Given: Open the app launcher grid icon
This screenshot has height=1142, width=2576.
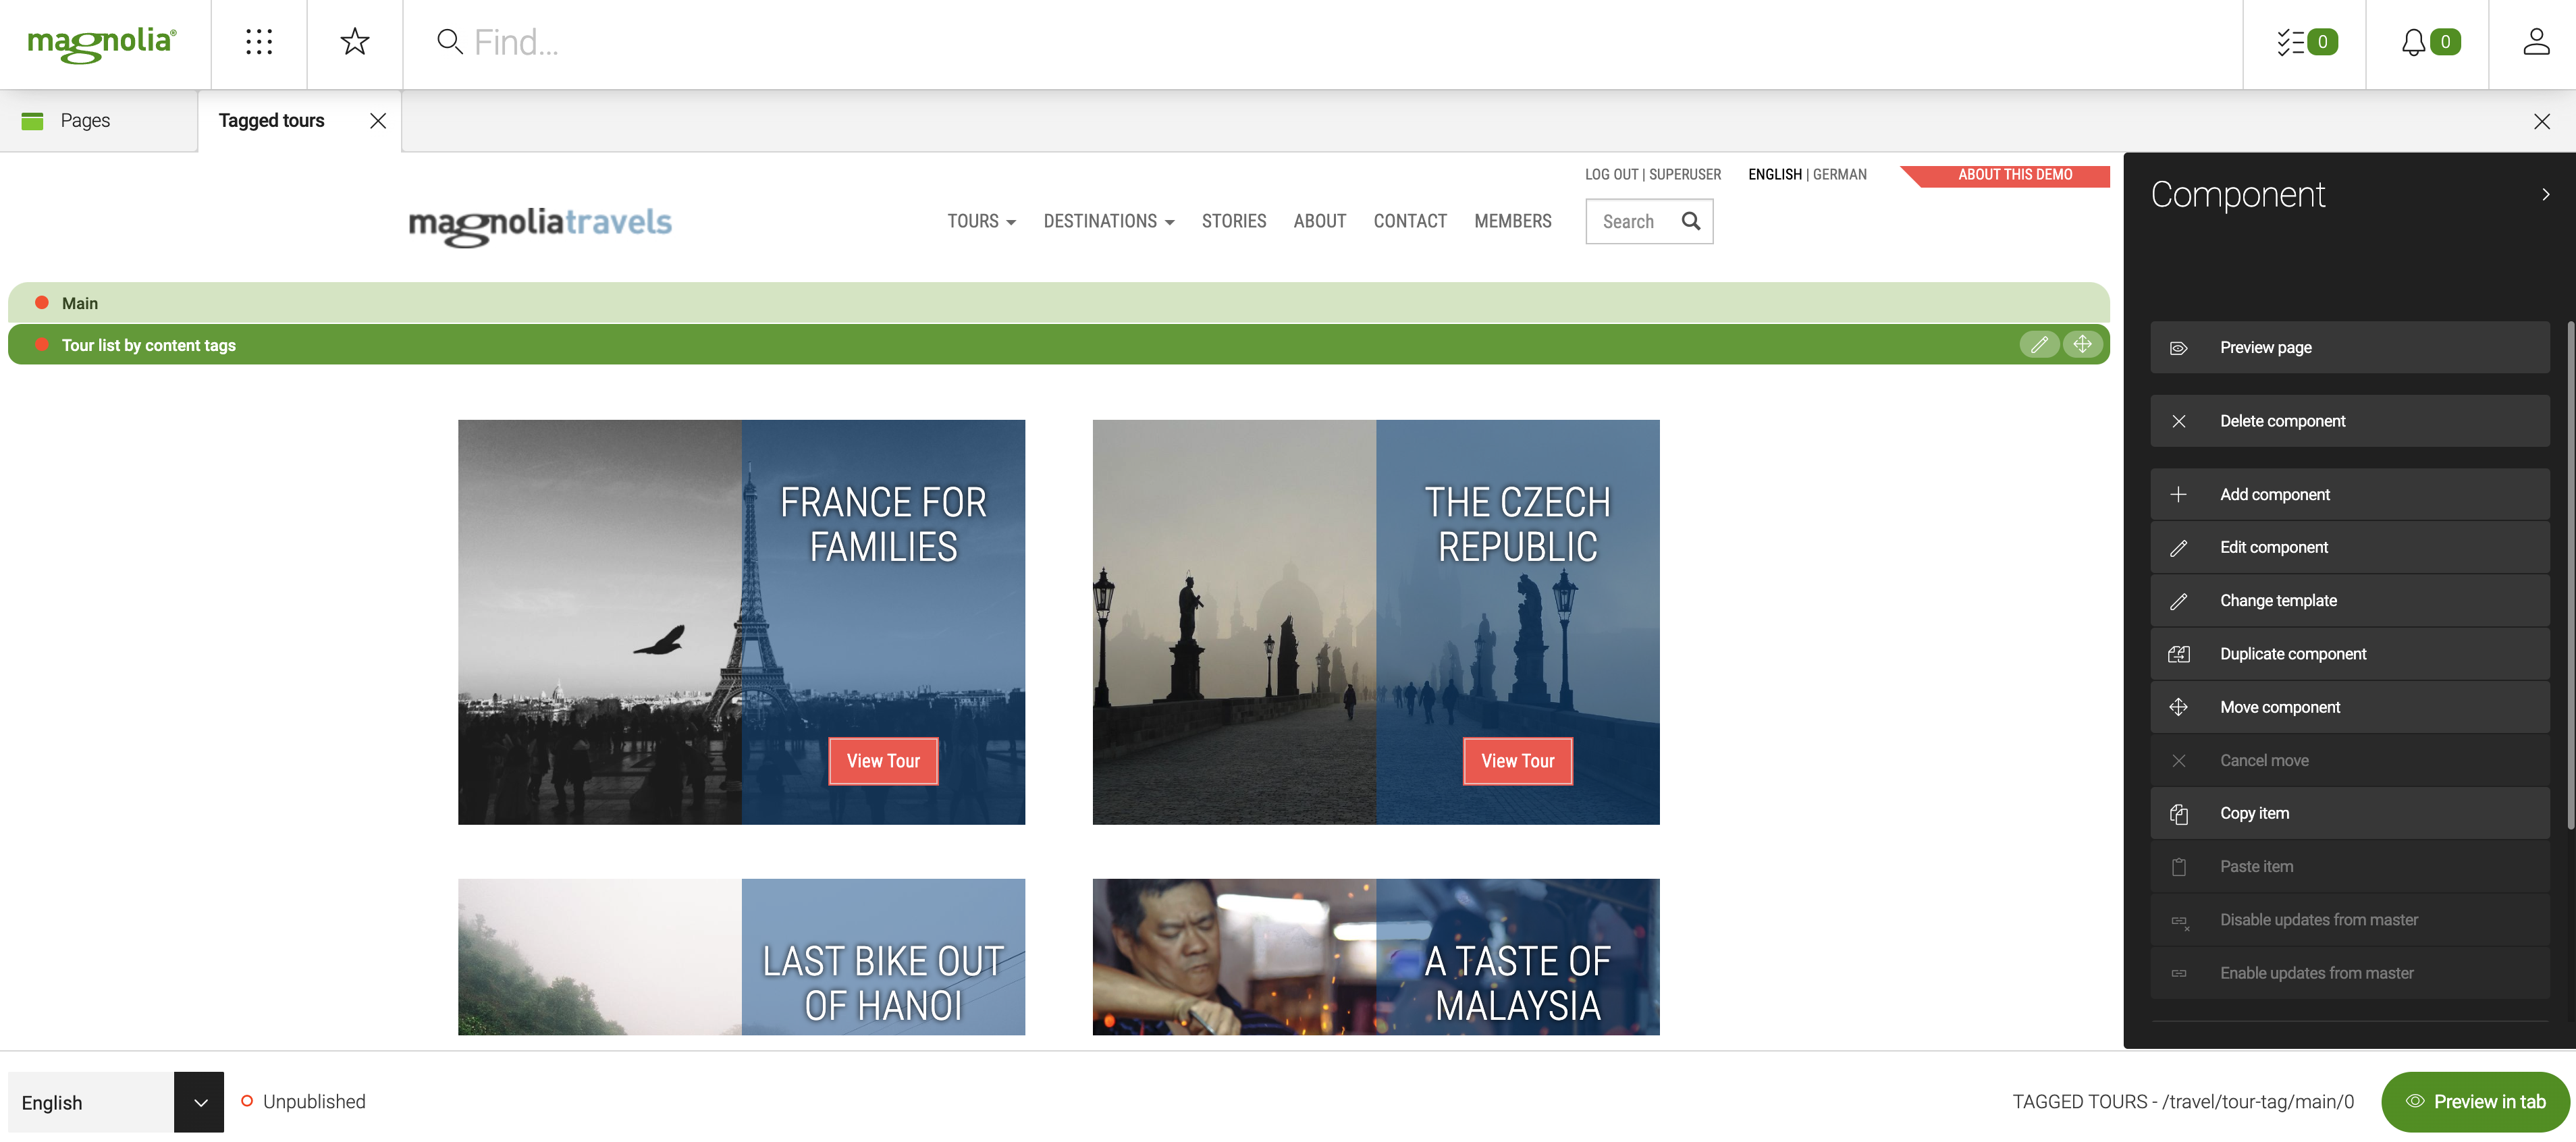Looking at the screenshot, I should coord(259,42).
